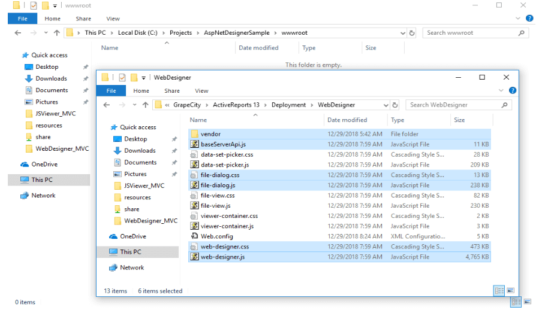Viewport: 539px width, 310px height.
Task: Click the file-dialog.js script icon
Action: click(195, 185)
